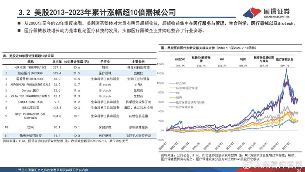Click the '13.7' cumulative gain cell
Screen dimensions: 305x172
(76, 85)
